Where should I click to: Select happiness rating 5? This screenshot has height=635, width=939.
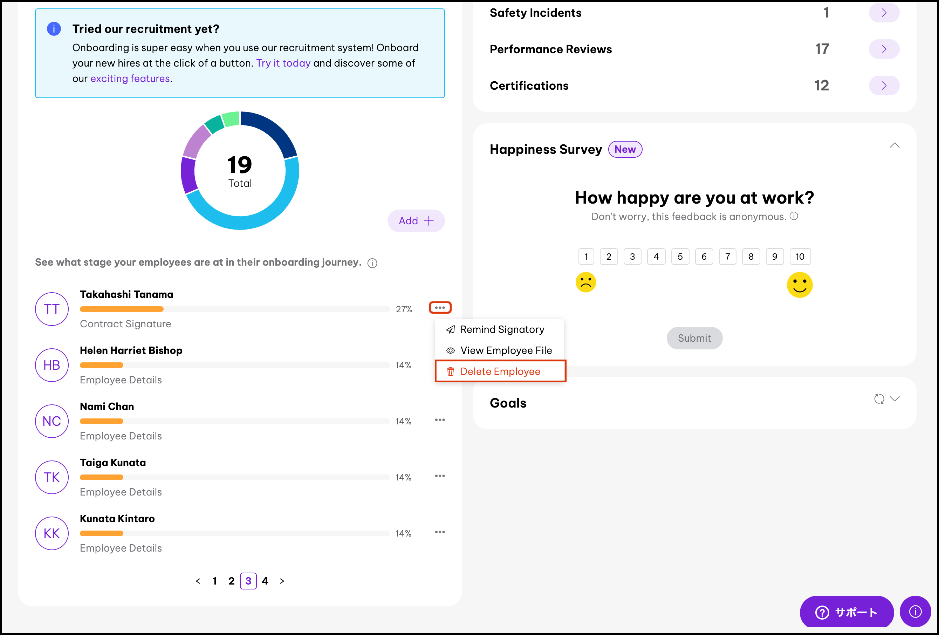point(680,257)
